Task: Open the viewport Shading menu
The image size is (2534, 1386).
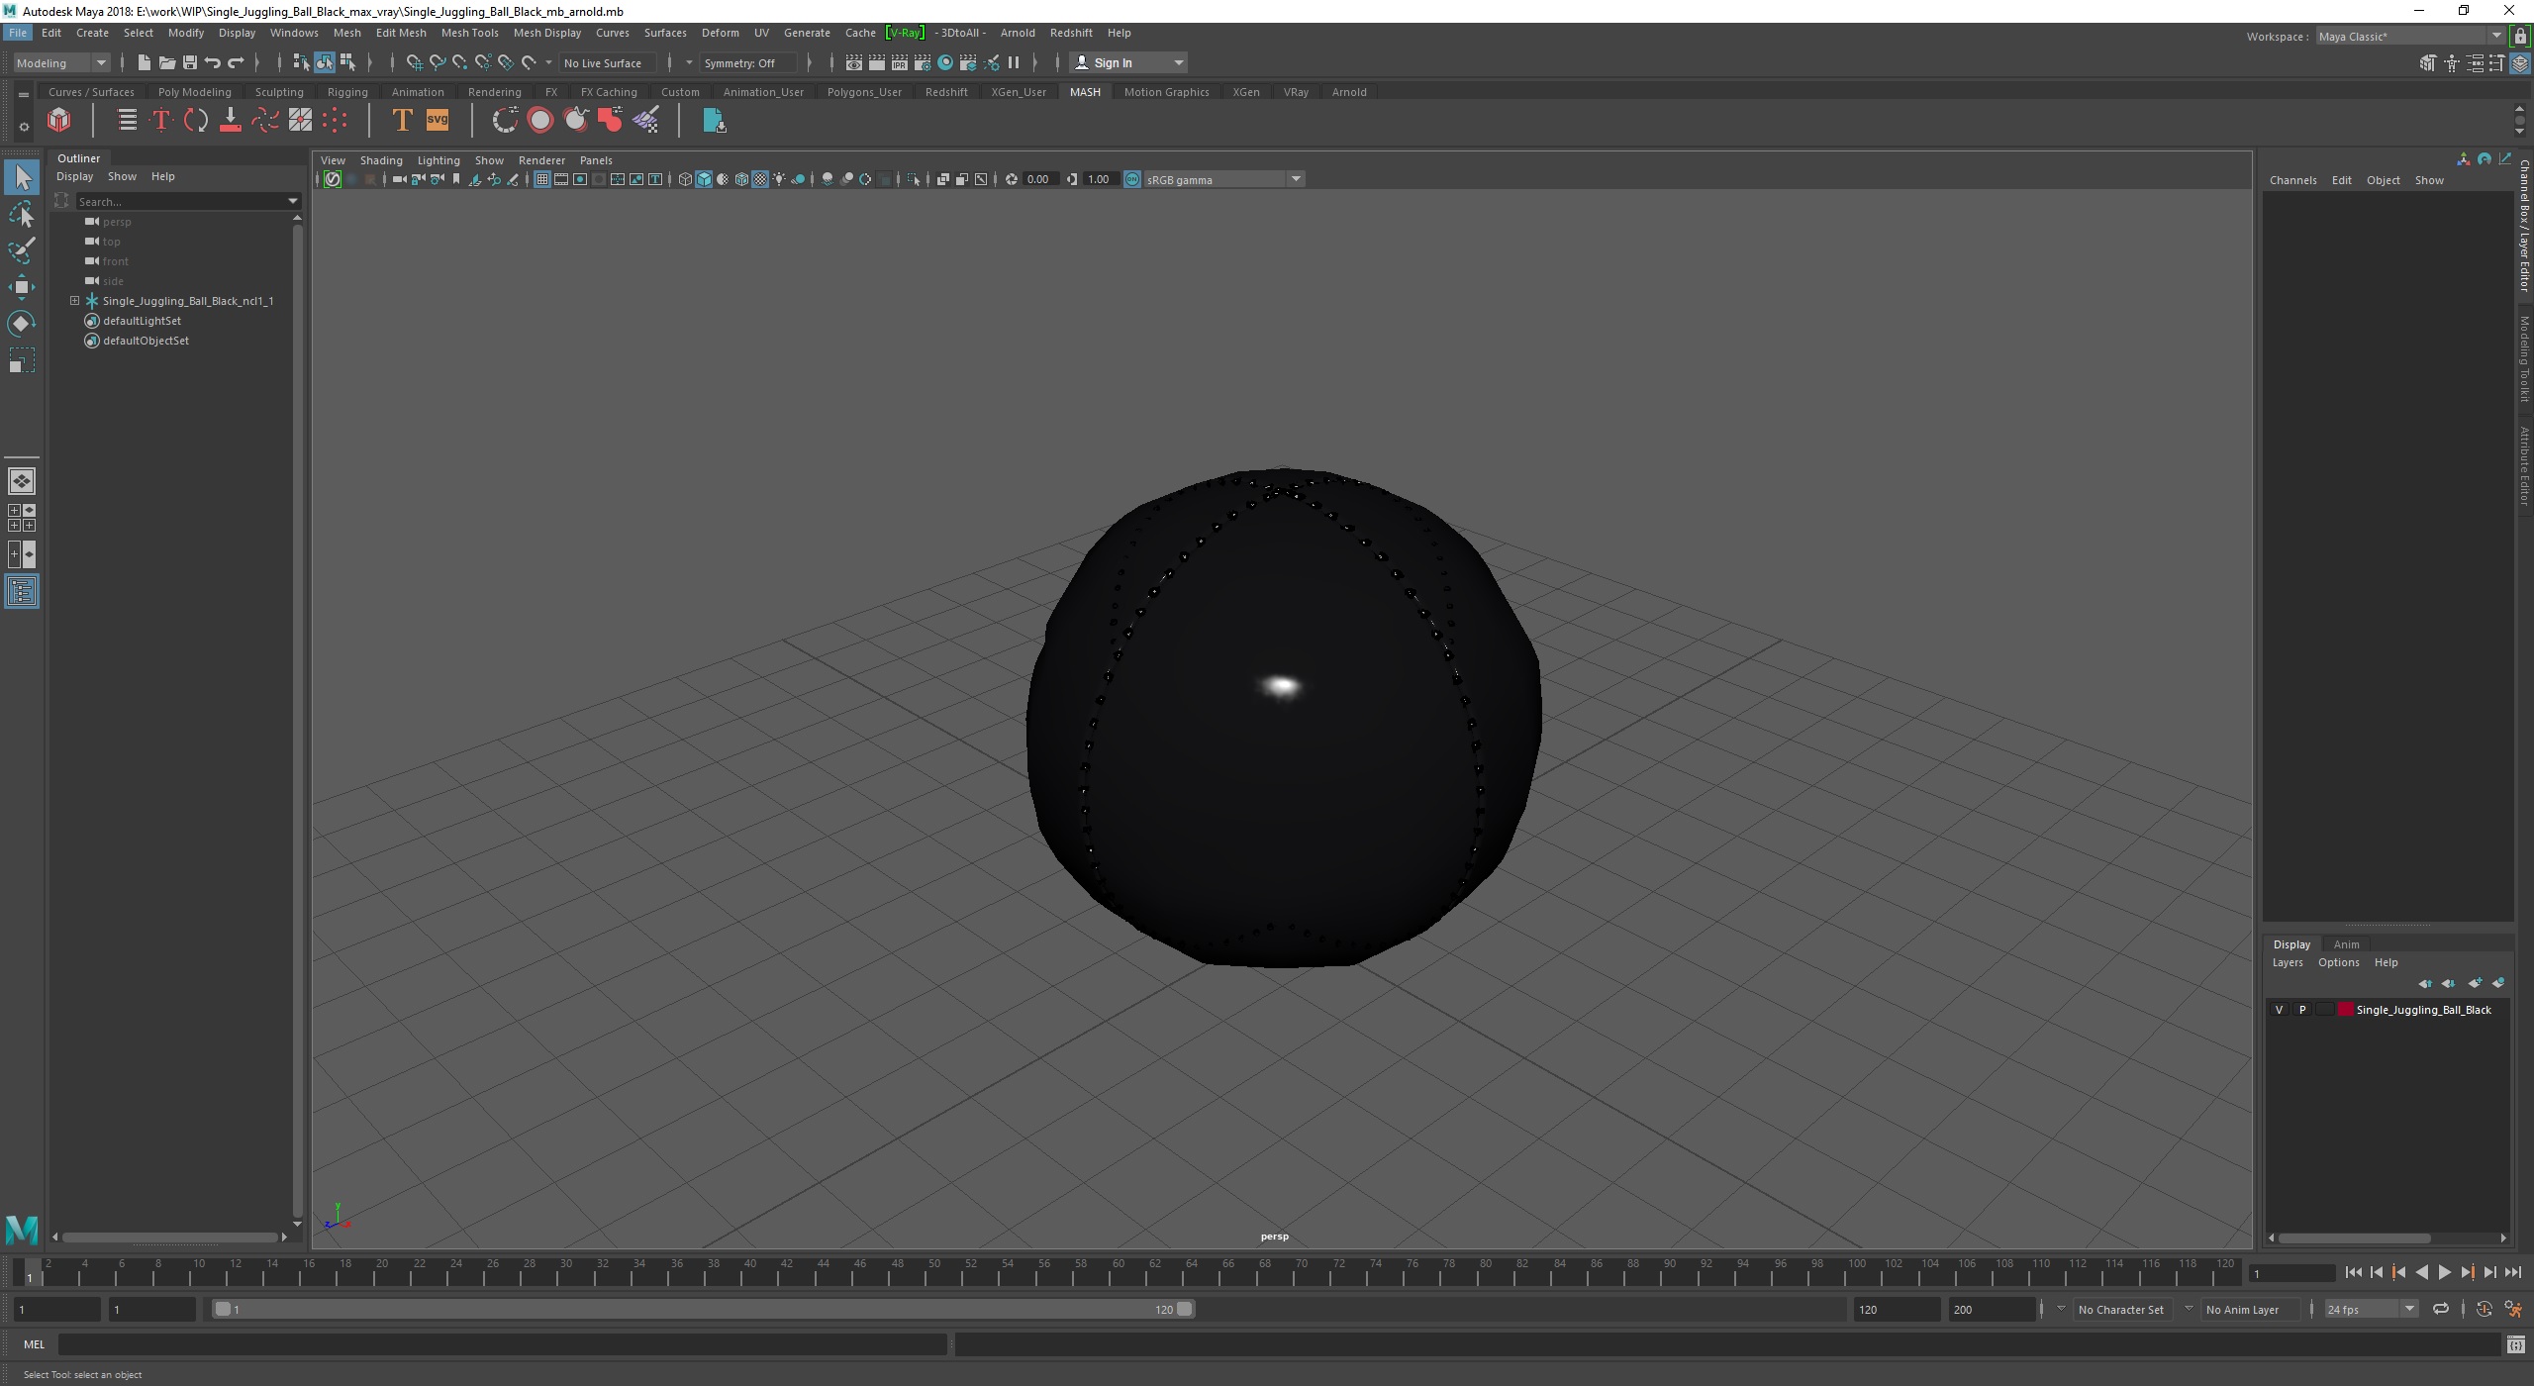Action: pos(381,160)
